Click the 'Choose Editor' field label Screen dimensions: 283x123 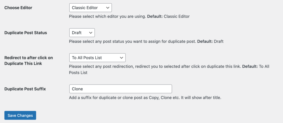(x=18, y=8)
